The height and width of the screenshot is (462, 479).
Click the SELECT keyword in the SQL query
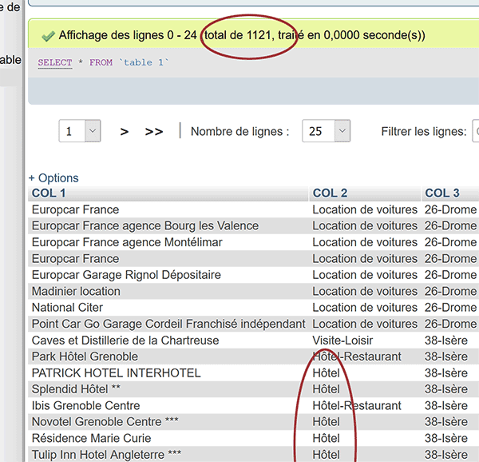click(55, 62)
